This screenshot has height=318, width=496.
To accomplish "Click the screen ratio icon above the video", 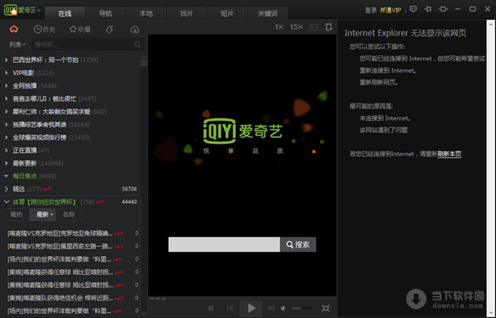I will click(314, 27).
